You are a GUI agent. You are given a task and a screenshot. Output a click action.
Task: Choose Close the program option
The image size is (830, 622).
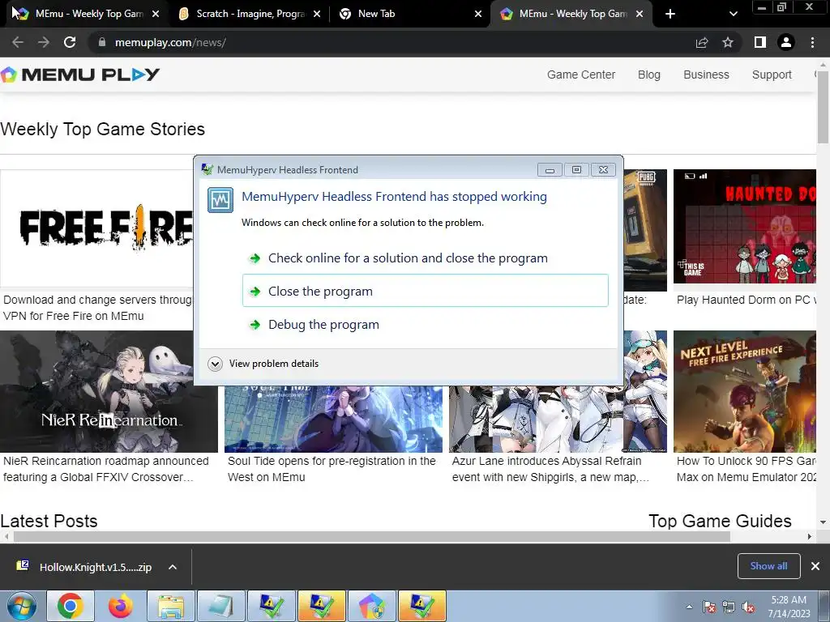(425, 291)
